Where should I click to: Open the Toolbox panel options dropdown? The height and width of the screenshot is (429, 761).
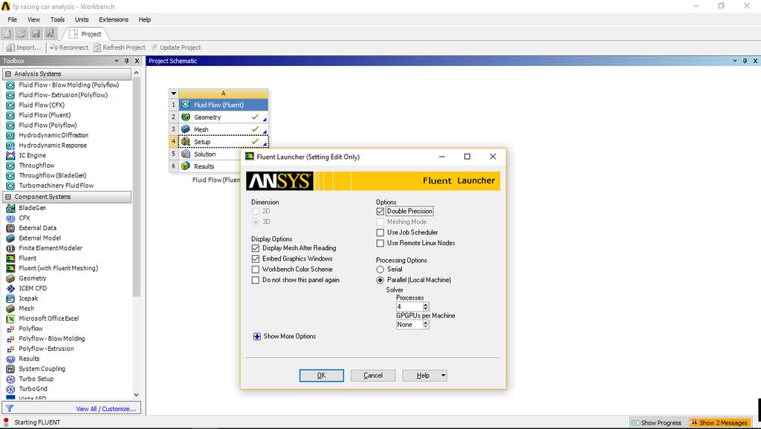click(x=117, y=61)
